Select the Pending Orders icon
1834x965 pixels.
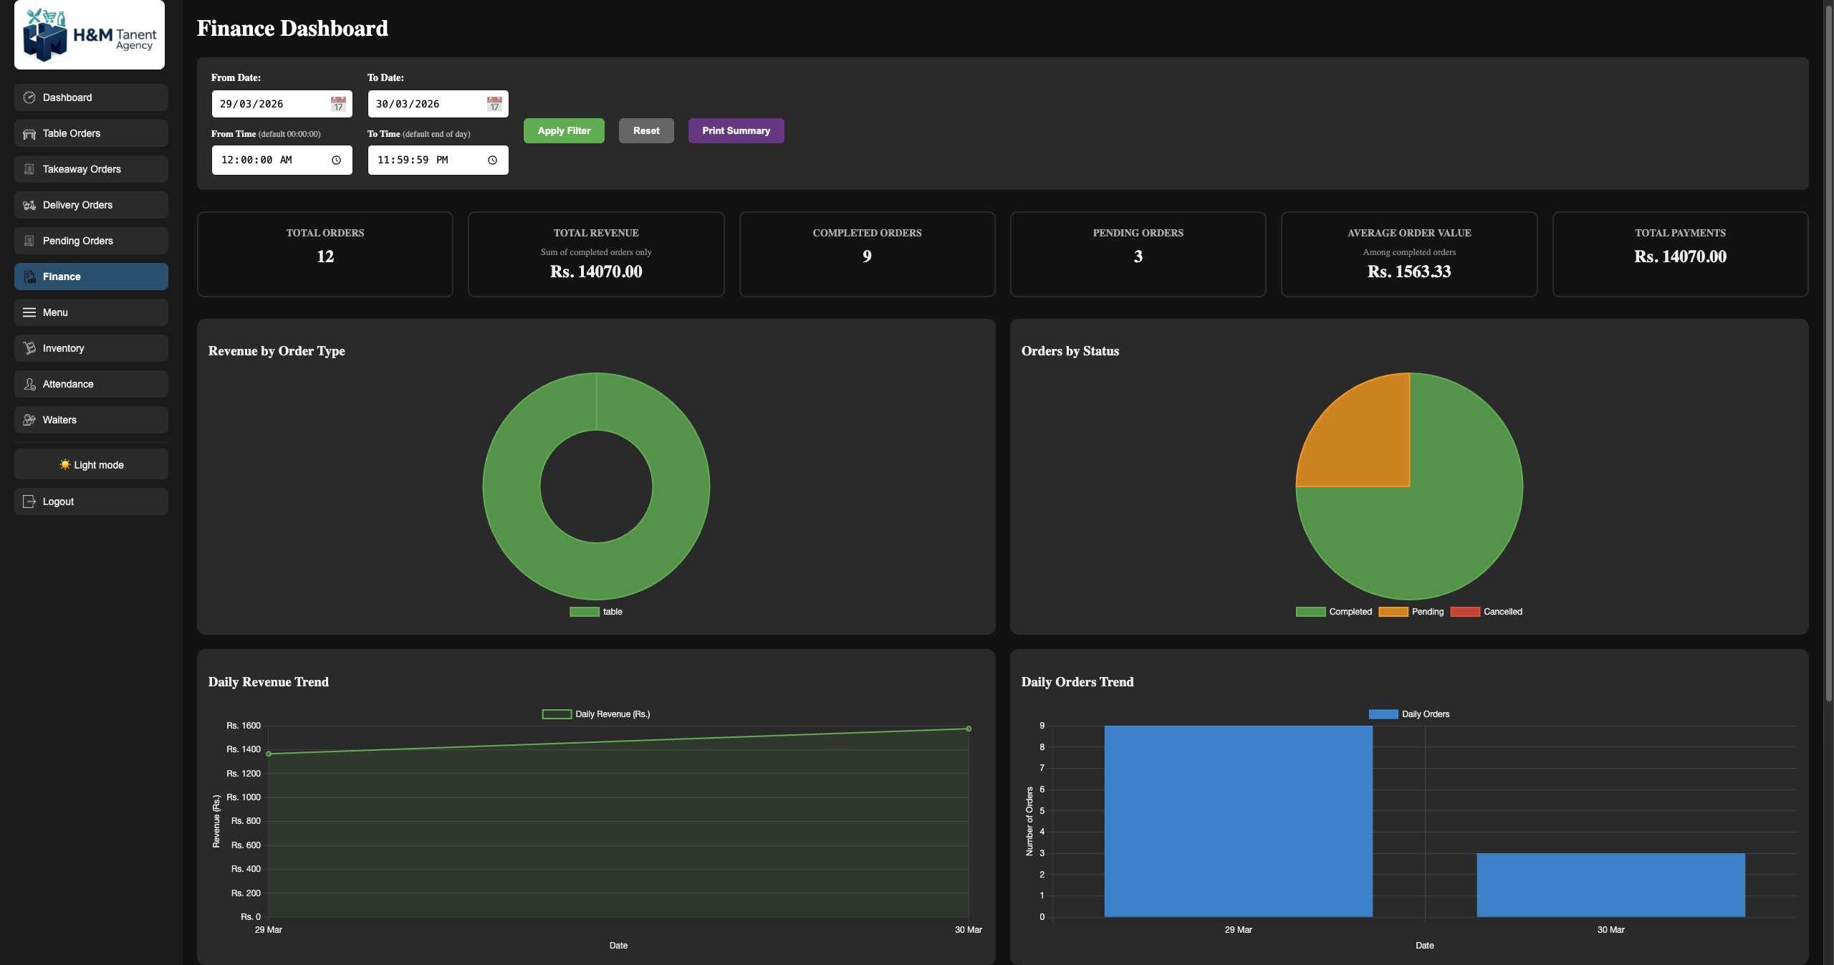29,240
